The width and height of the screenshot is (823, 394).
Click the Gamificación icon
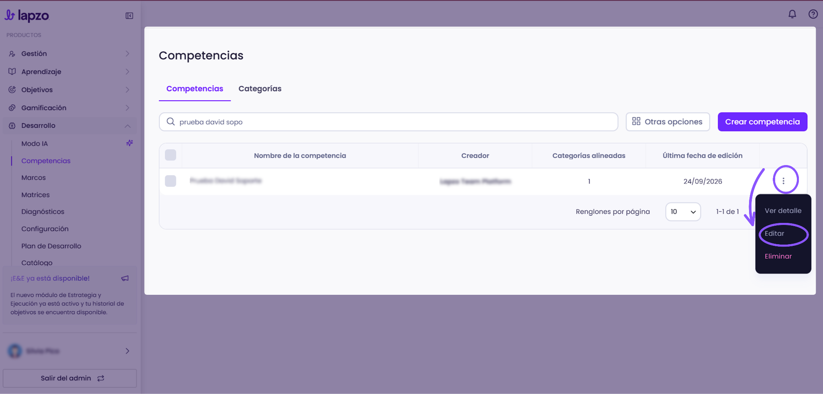pyautogui.click(x=12, y=108)
